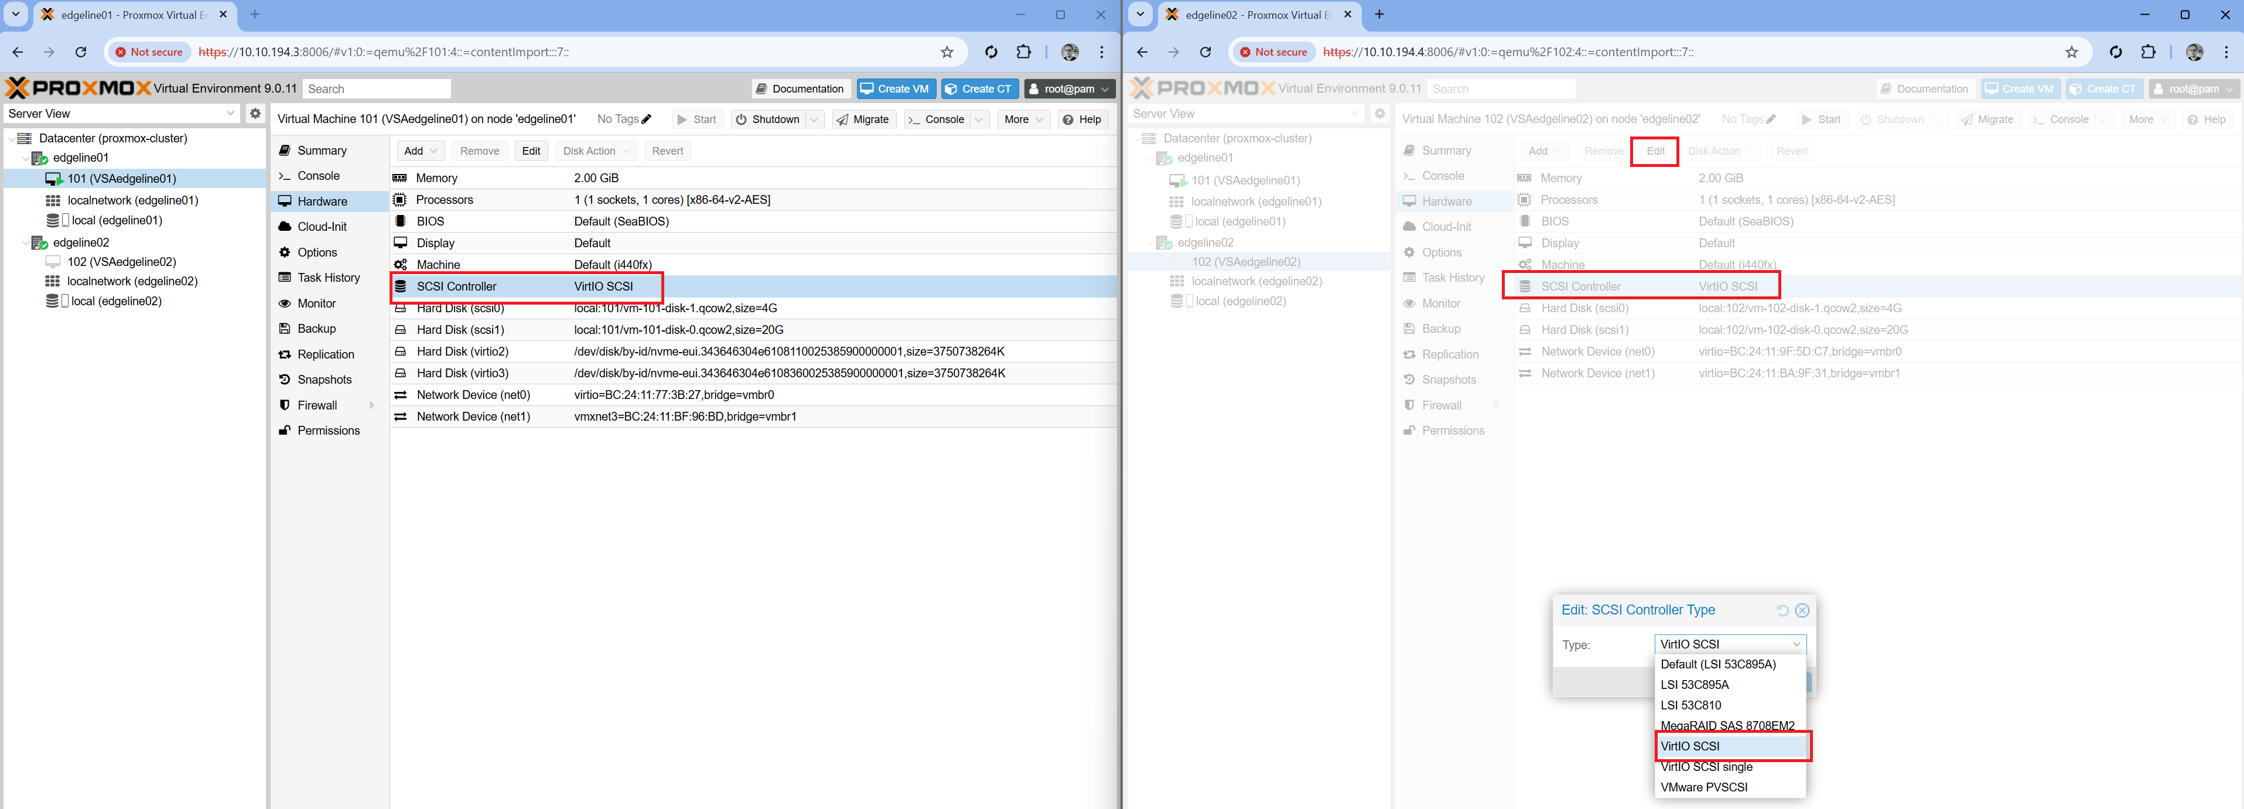The image size is (2244, 809).
Task: Choose VirtIO SCSI single option
Action: (x=1730, y=767)
